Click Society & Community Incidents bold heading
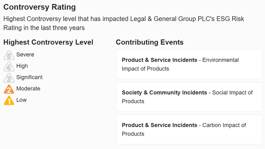The height and width of the screenshot is (149, 265). point(164,92)
